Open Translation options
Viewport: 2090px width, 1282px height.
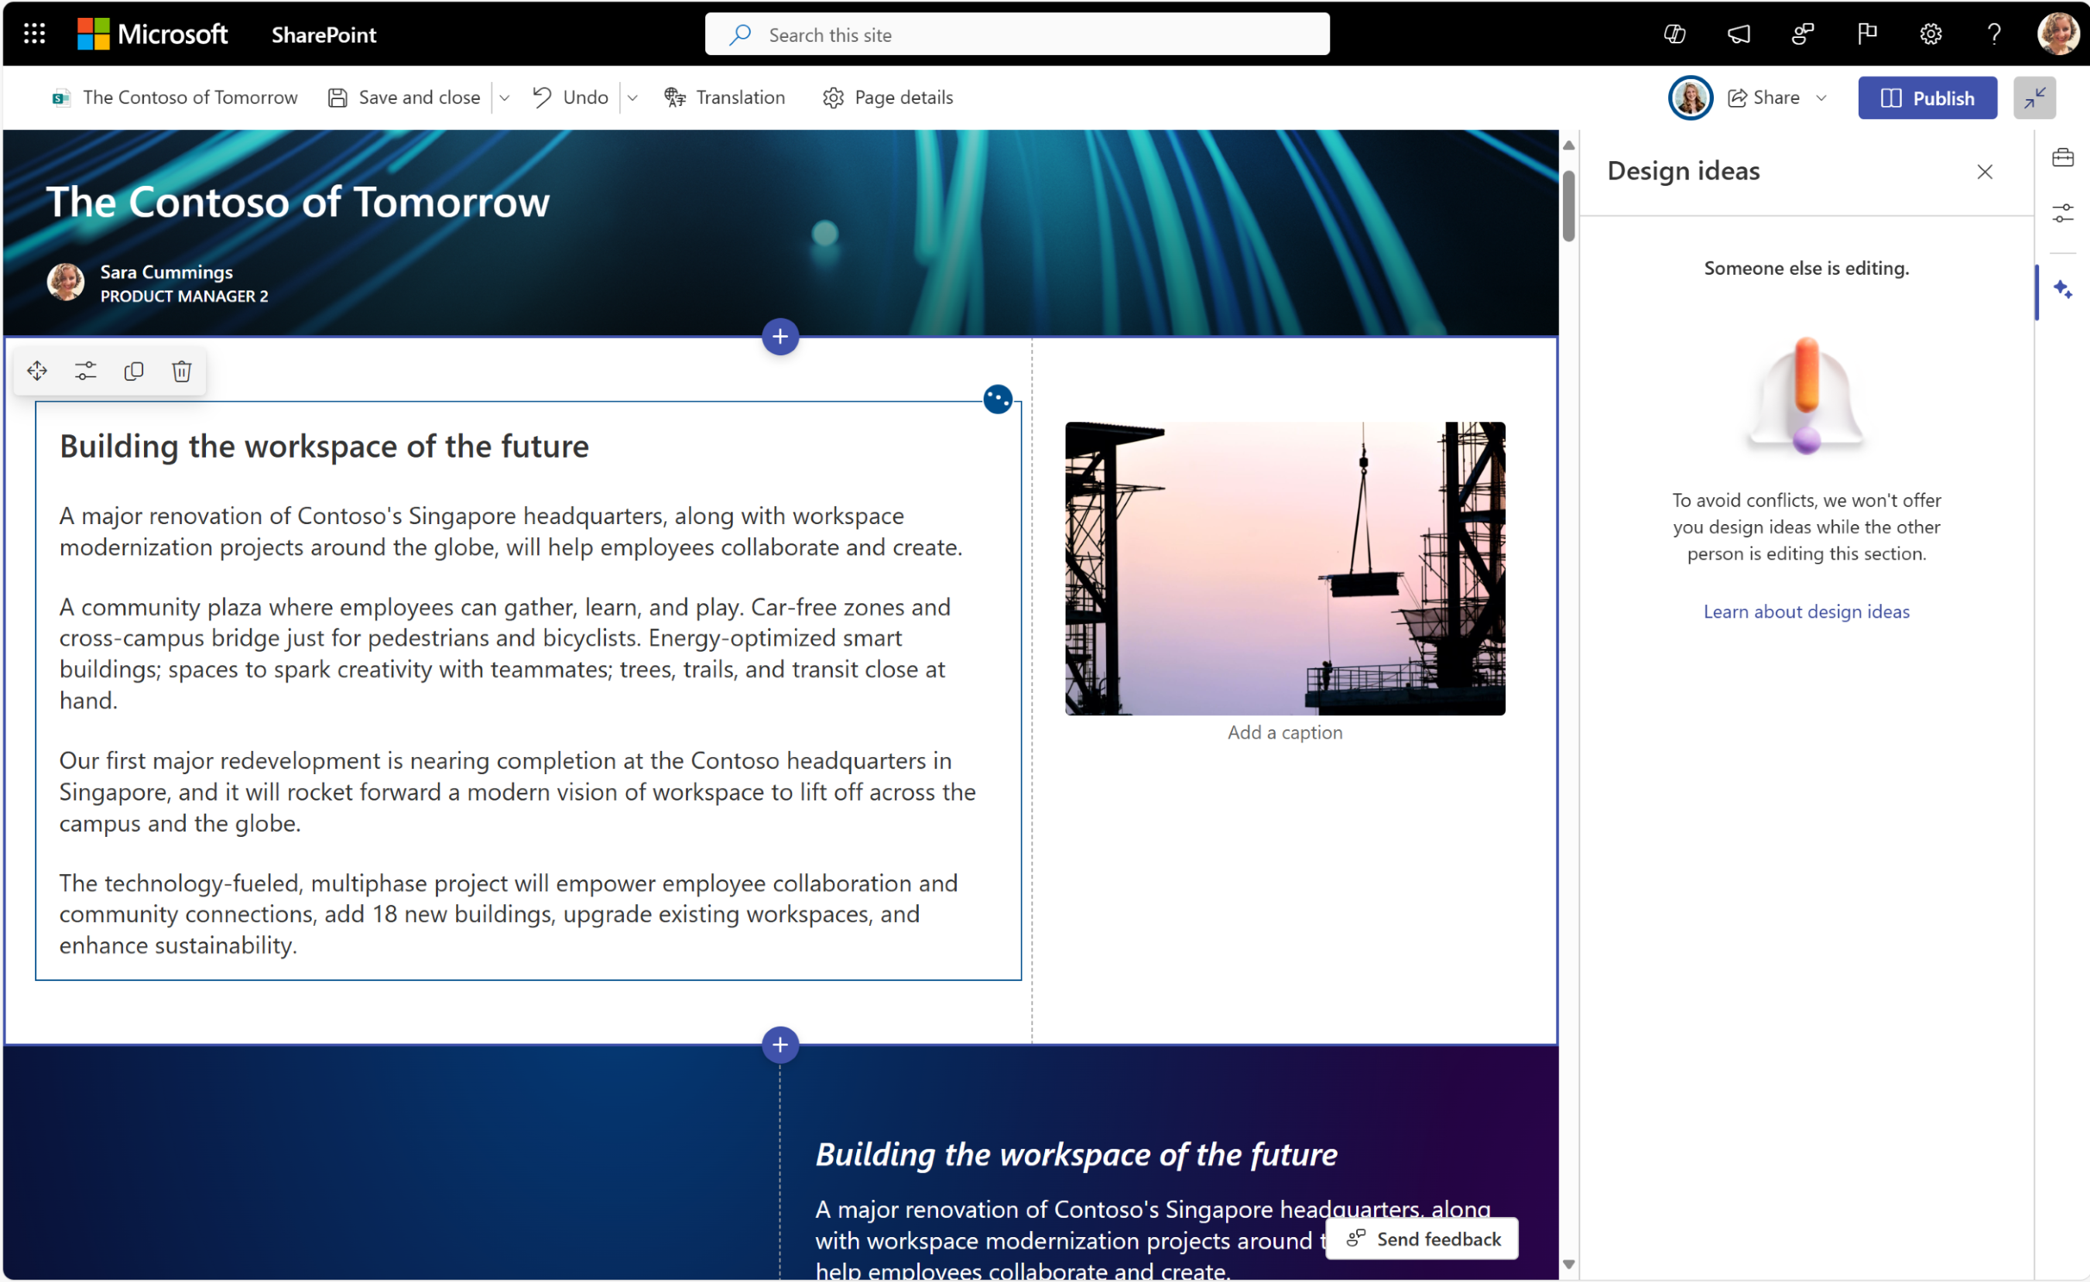click(x=725, y=95)
